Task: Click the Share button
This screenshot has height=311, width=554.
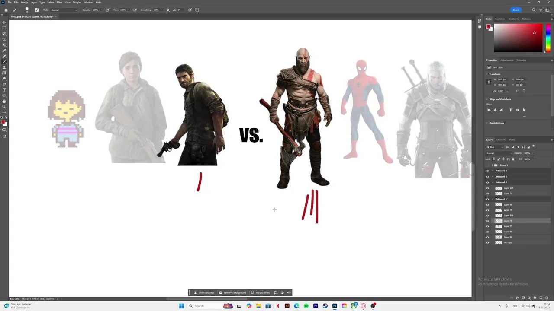Action: click(x=516, y=10)
